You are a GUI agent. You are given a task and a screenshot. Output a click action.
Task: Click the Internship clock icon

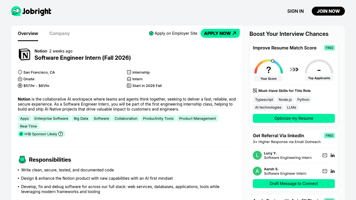pos(129,72)
